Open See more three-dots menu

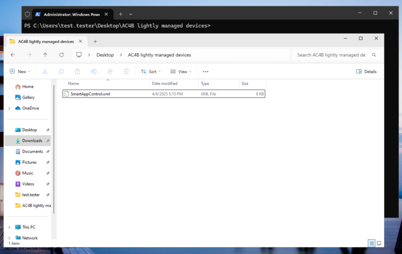click(205, 71)
